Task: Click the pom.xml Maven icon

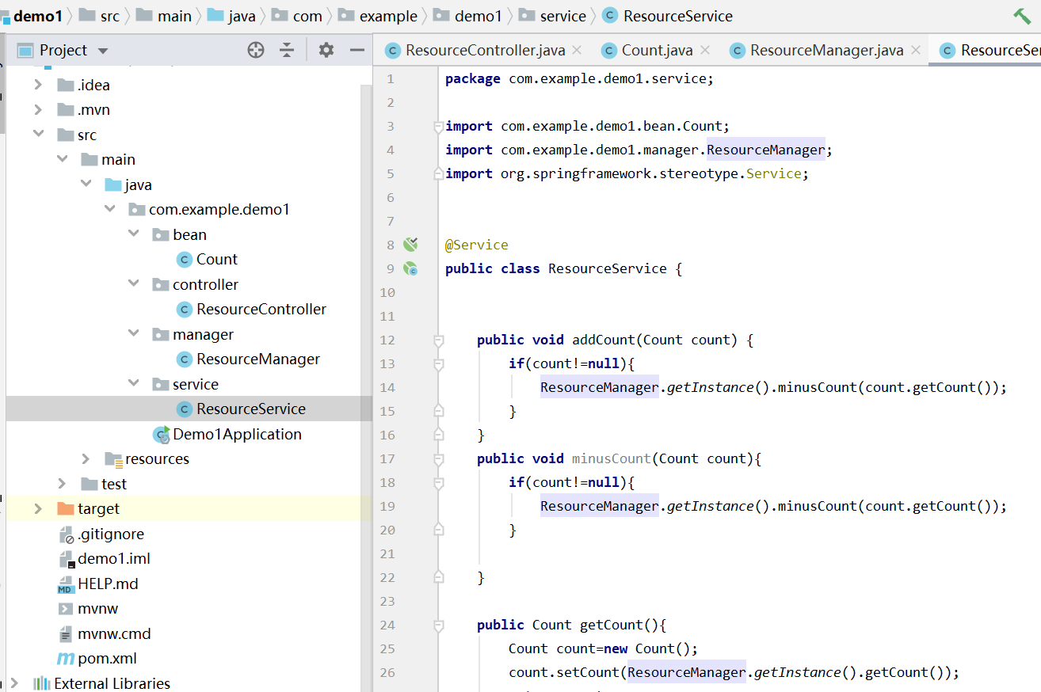Action: point(65,659)
